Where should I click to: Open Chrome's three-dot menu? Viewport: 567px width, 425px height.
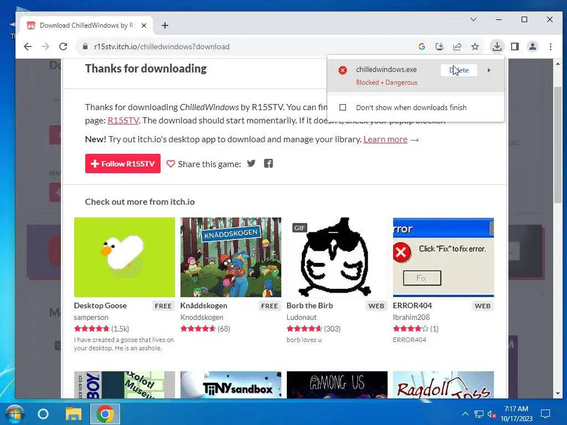click(x=550, y=46)
